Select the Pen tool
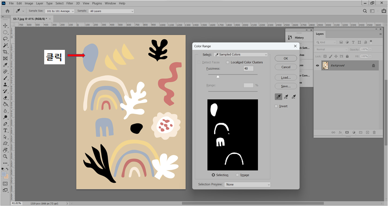This screenshot has width=388, height=206. pos(5,124)
